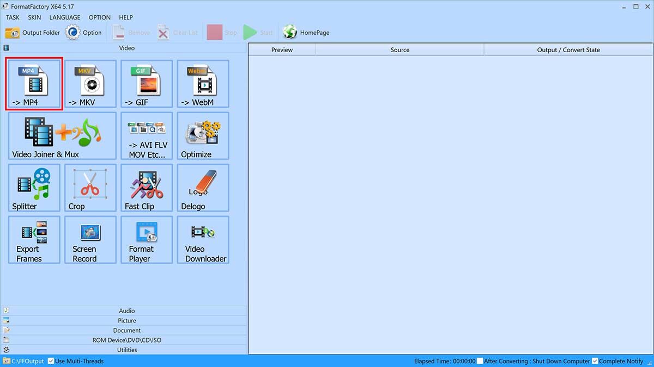654x367 pixels.
Task: Select the MP4 converter tile
Action: coord(33,83)
